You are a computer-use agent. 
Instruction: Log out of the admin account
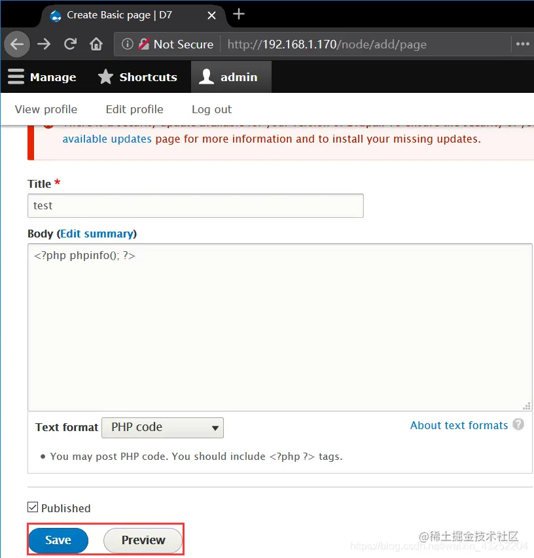click(x=212, y=109)
